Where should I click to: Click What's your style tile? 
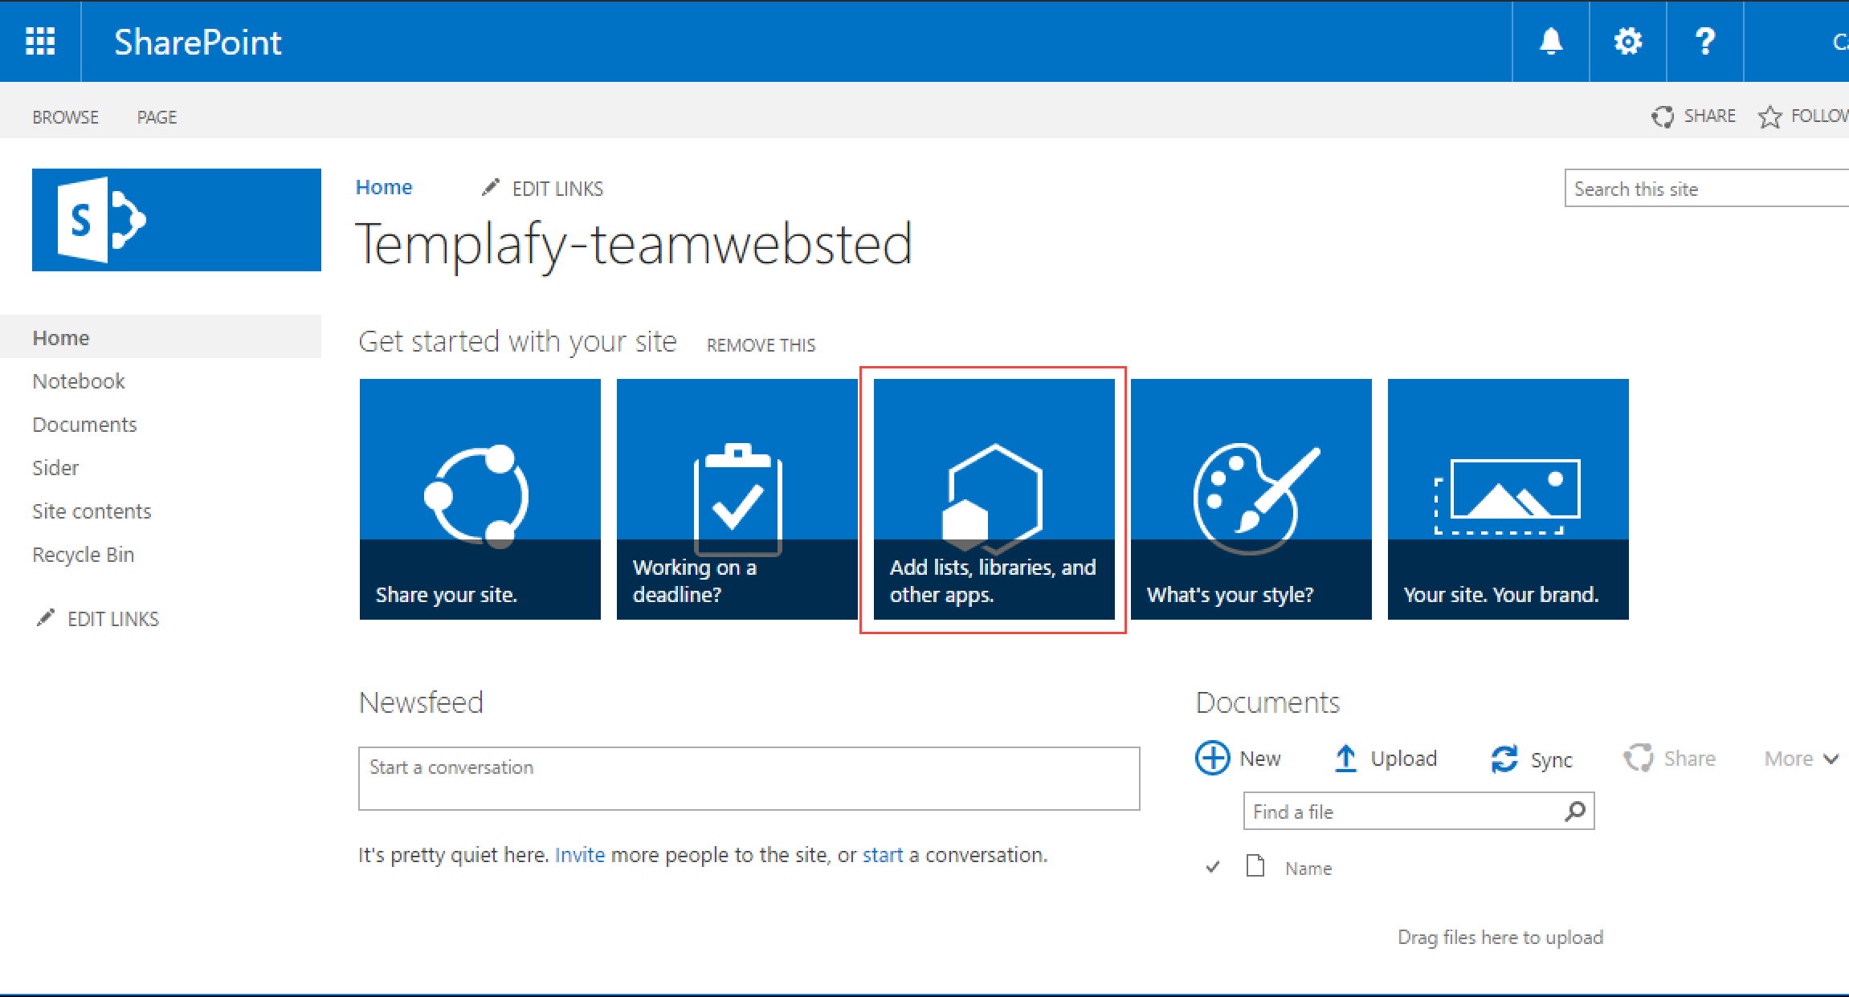click(1251, 498)
